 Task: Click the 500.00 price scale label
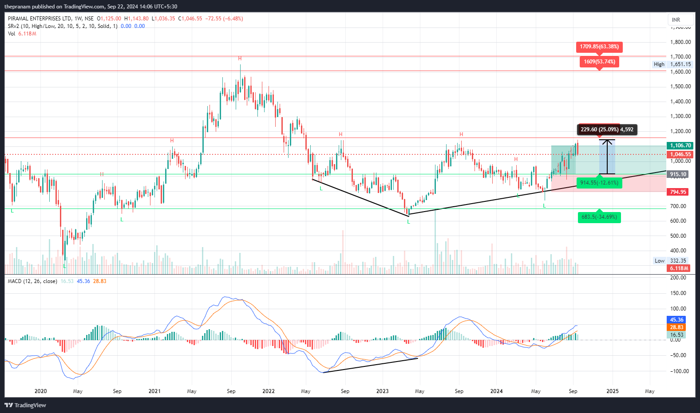pos(678,236)
